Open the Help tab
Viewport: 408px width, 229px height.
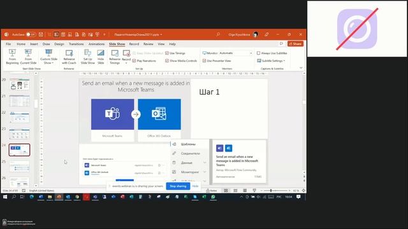coord(172,44)
